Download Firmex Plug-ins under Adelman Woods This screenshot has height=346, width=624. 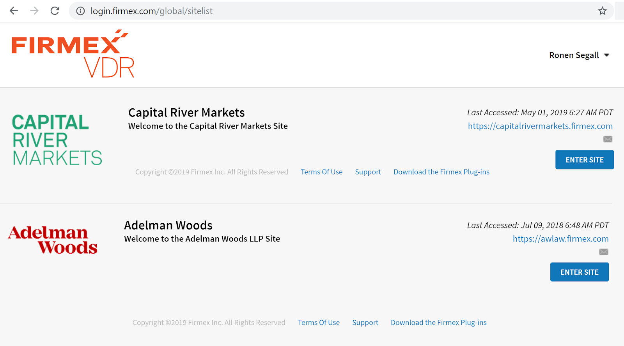coord(439,323)
